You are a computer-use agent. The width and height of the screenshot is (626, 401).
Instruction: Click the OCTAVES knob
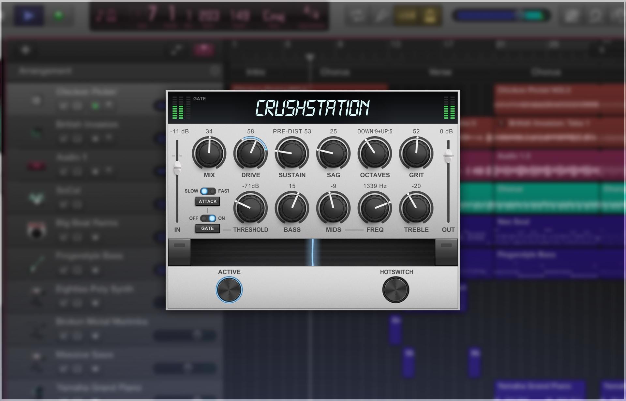tap(375, 153)
